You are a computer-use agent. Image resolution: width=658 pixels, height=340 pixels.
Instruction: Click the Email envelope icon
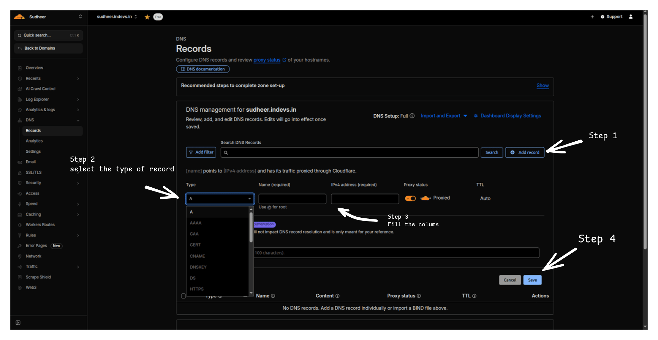20,162
